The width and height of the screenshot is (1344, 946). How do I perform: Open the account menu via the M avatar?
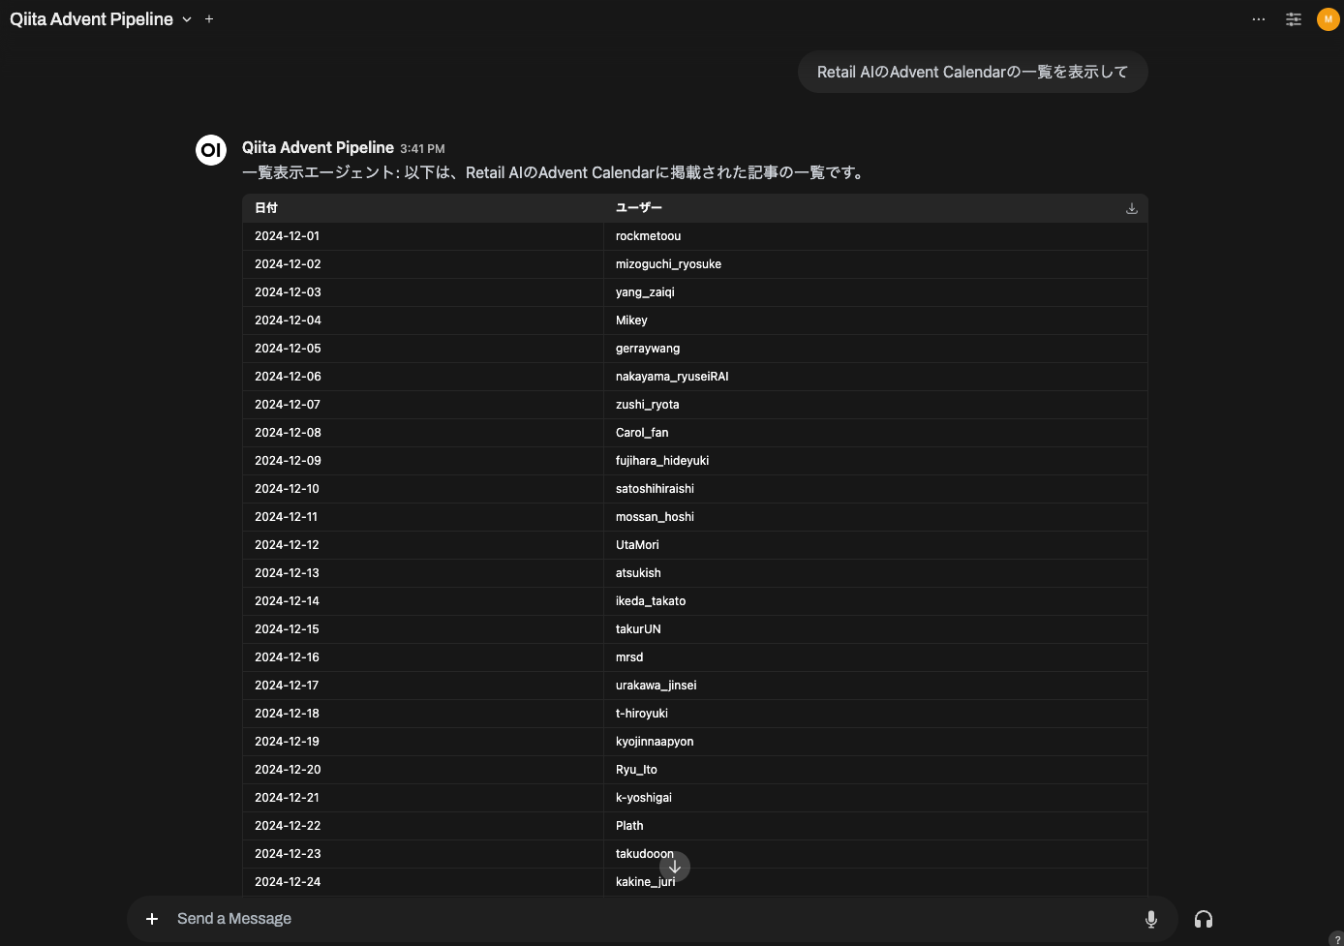[1328, 18]
